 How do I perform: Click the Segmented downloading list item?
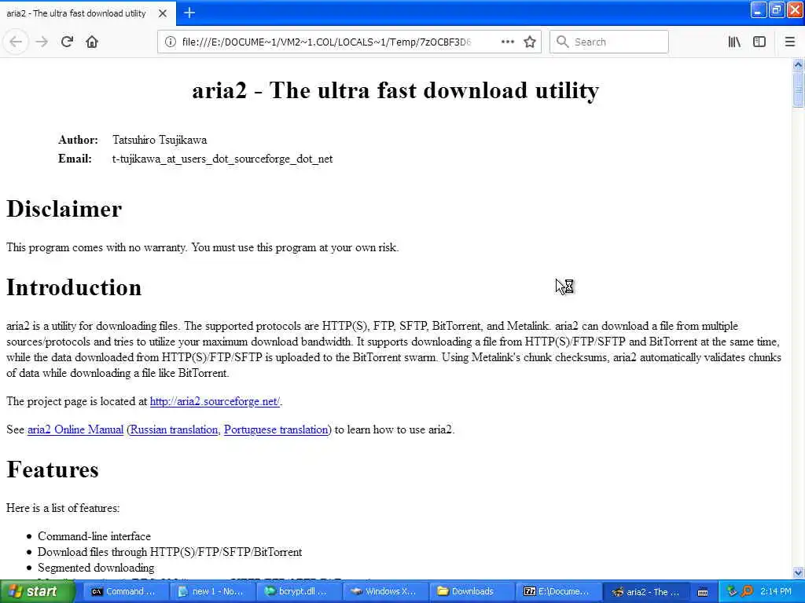coord(96,568)
